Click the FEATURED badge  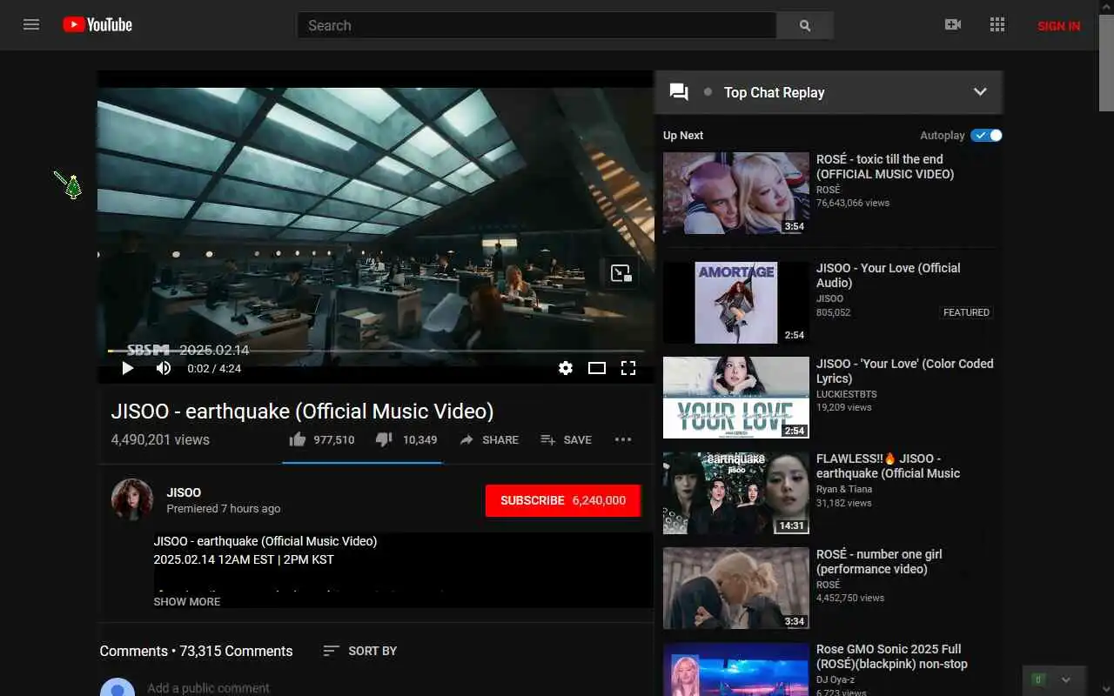(966, 312)
